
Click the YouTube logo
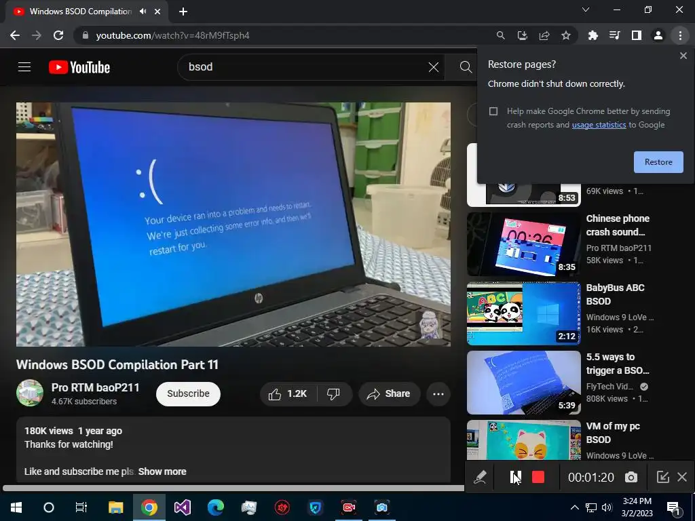click(79, 67)
